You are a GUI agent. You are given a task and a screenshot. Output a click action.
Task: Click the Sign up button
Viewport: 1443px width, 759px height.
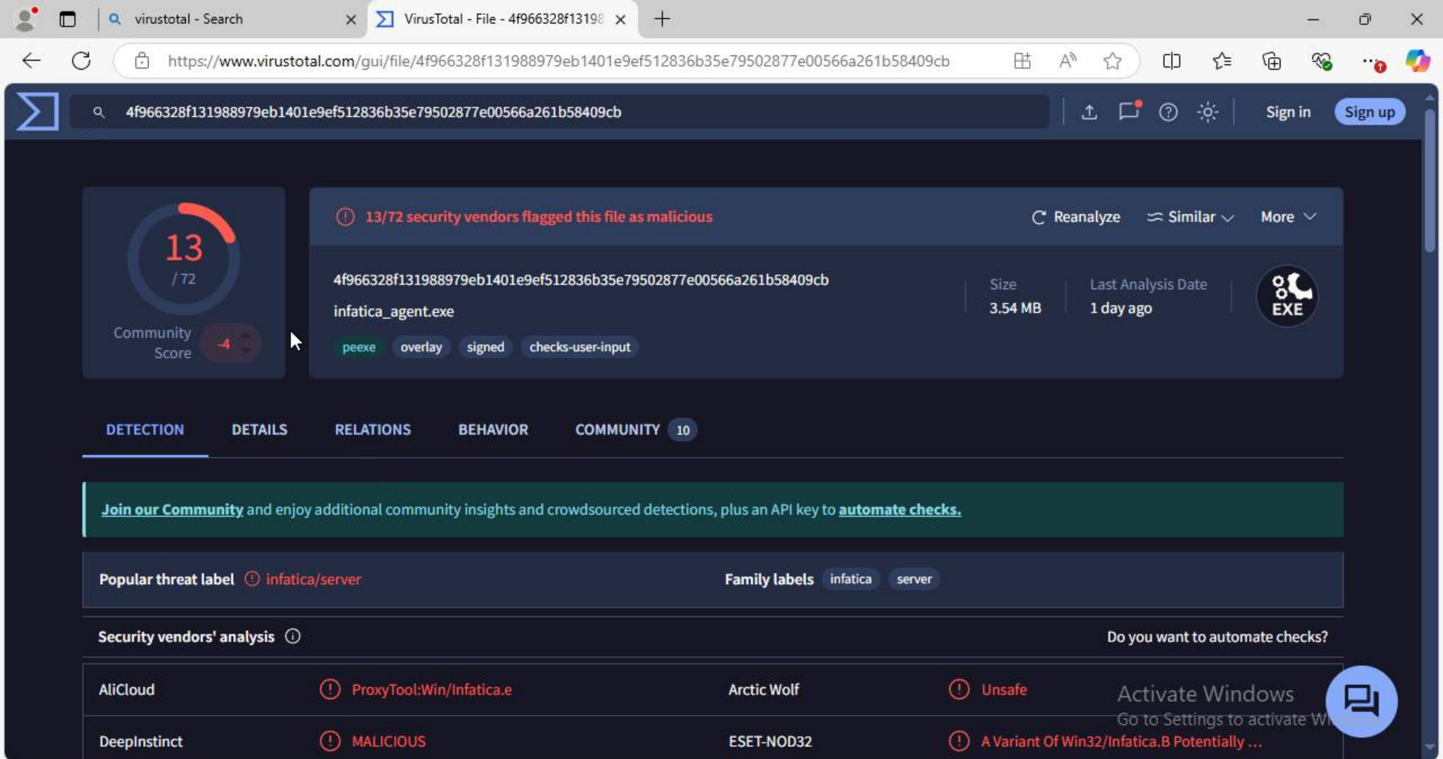[x=1369, y=112]
